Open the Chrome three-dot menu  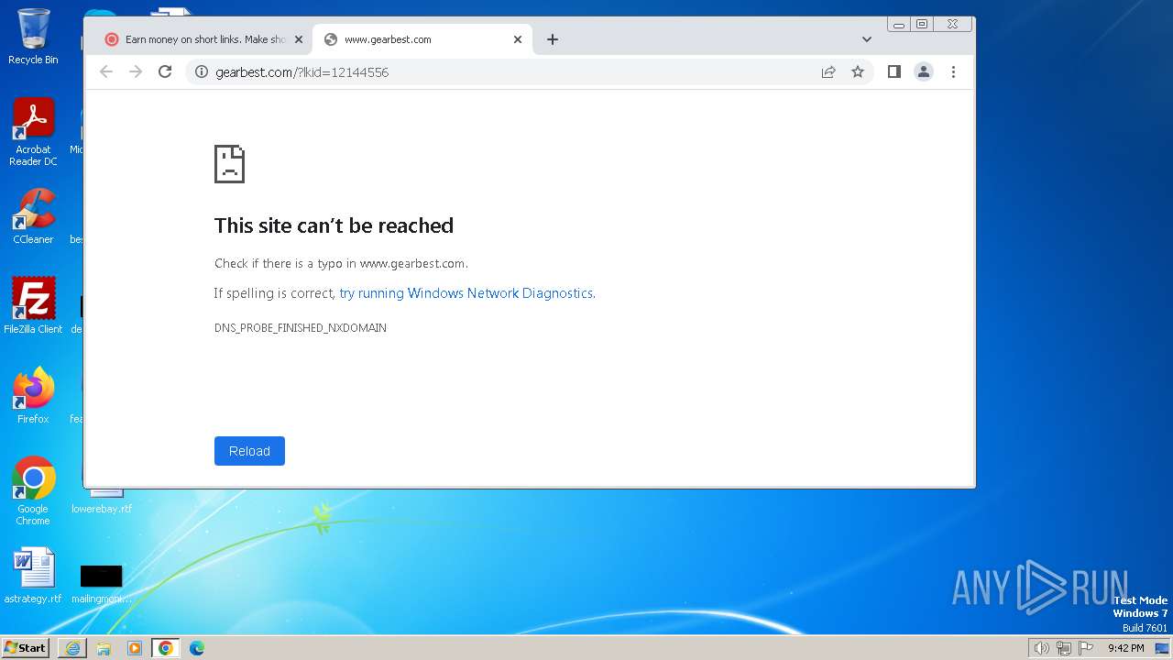coord(953,71)
